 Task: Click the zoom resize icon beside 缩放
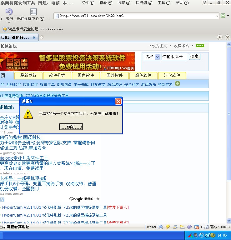(207, 227)
